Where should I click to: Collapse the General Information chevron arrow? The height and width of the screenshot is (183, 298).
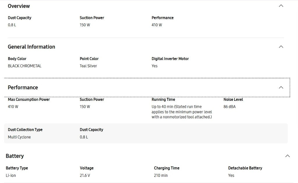point(281,47)
